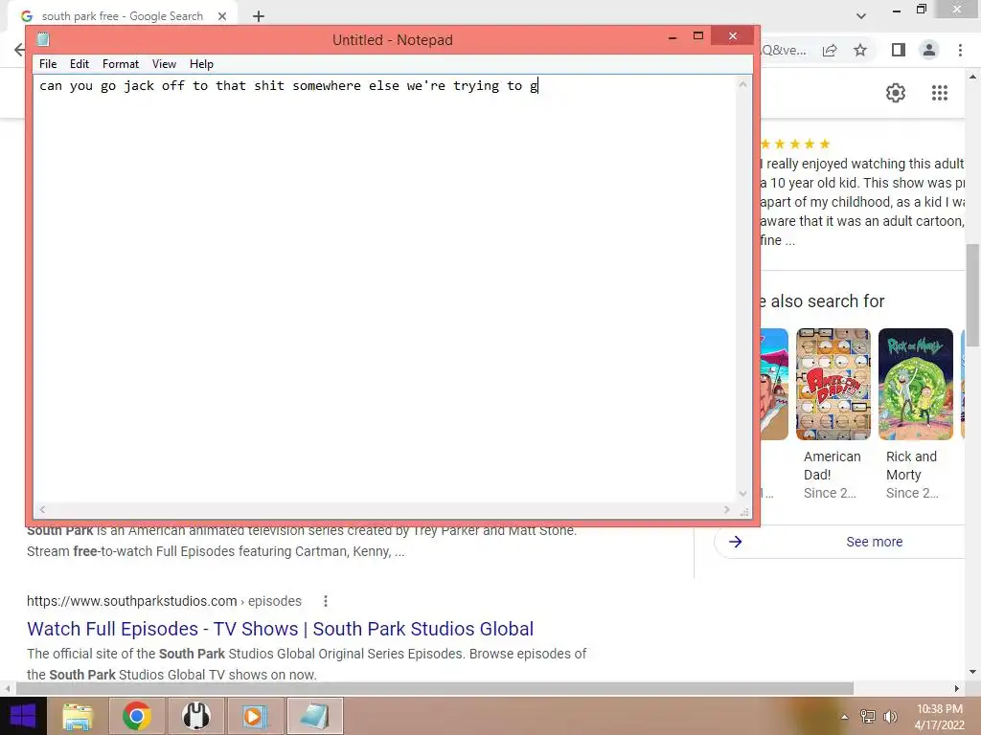Close the 'south park free' Chrome tab
The width and height of the screenshot is (981, 735).
[x=222, y=16]
